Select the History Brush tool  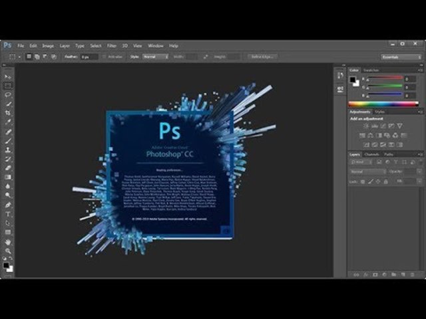pyautogui.click(x=8, y=159)
